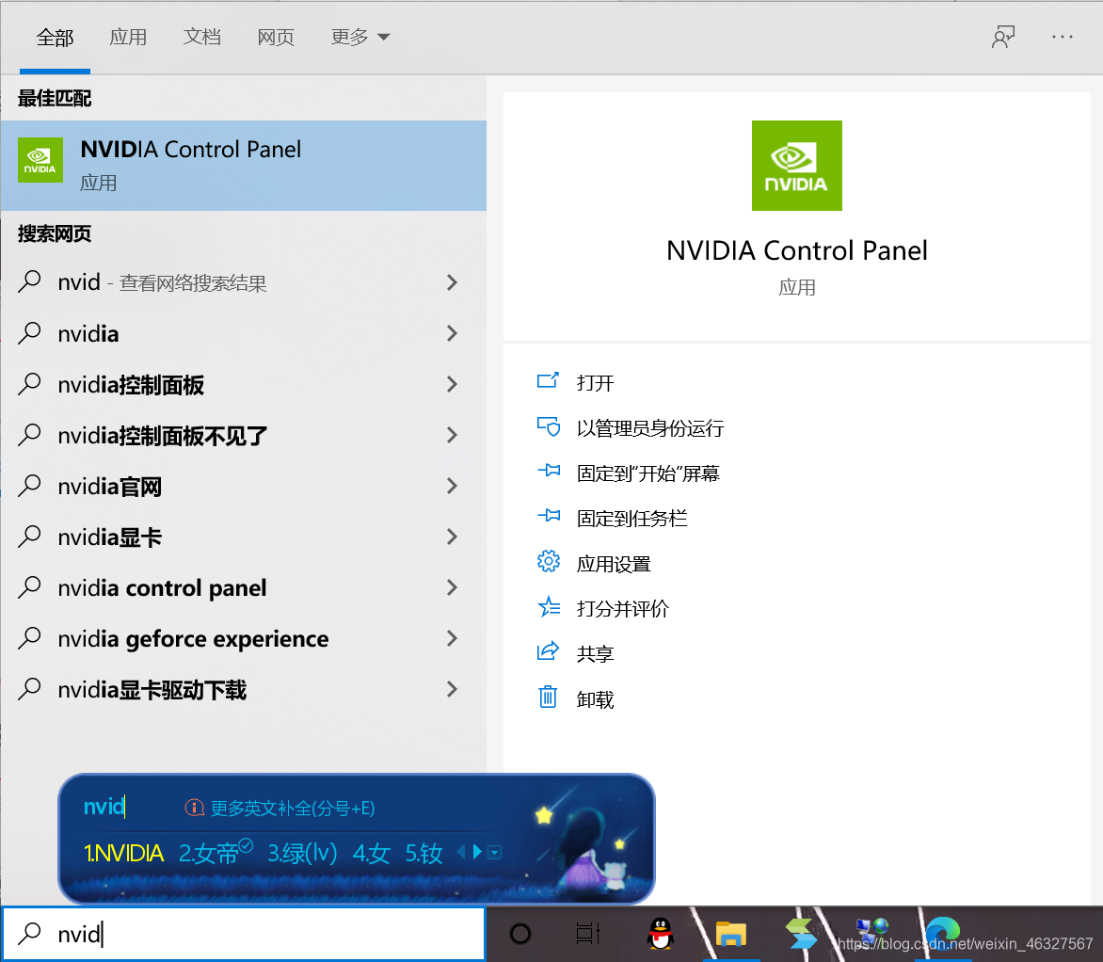Select IME candidate 4.女
The width and height of the screenshot is (1103, 962).
coord(371,853)
